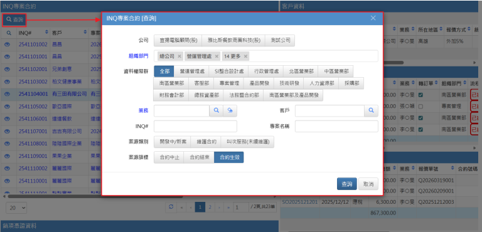
Task: Click sort arrows on 轉訂單 column
Action: [x=437, y=83]
